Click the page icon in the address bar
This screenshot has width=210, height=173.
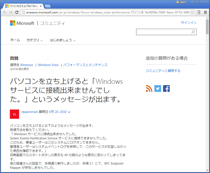coord(24,12)
